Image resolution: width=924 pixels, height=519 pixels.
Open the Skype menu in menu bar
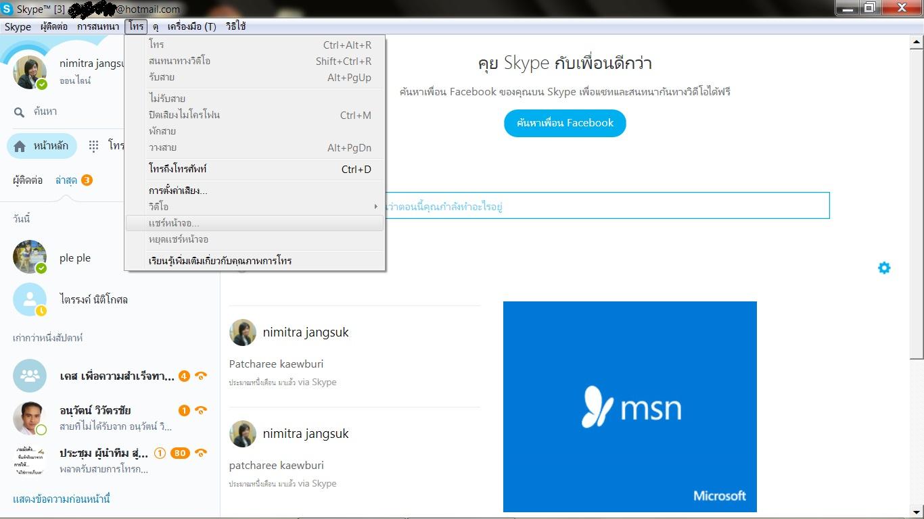[x=18, y=27]
